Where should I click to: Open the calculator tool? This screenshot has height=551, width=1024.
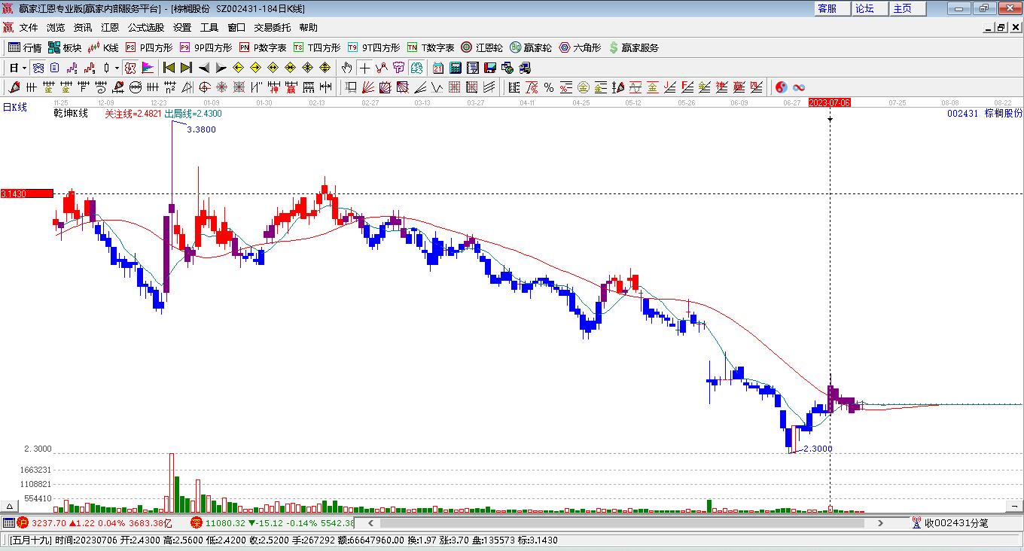(x=455, y=68)
